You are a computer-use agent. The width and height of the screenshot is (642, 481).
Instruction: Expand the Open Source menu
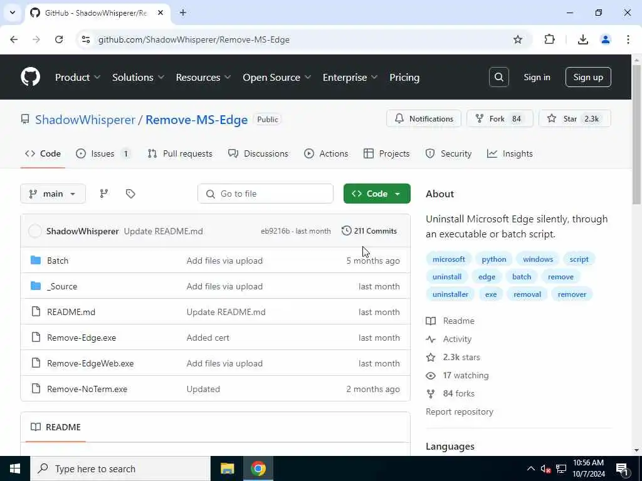click(277, 77)
